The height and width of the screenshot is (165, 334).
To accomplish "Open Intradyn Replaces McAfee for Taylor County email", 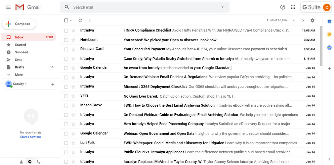I will 190,162.
